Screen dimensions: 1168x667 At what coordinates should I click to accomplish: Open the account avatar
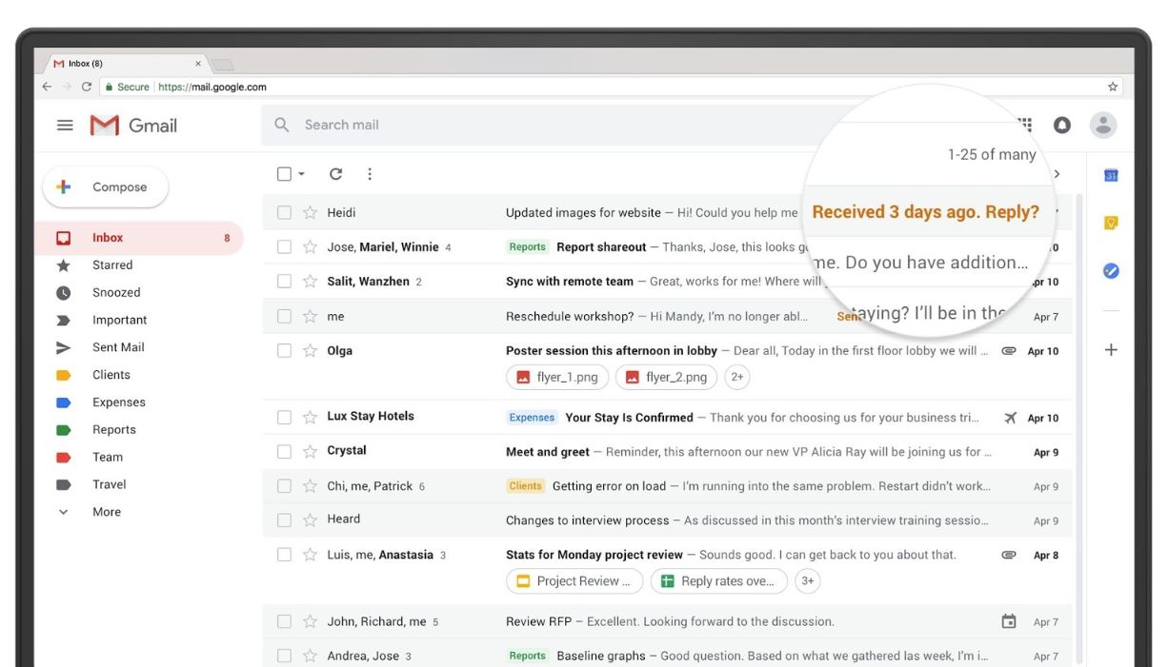(x=1103, y=125)
